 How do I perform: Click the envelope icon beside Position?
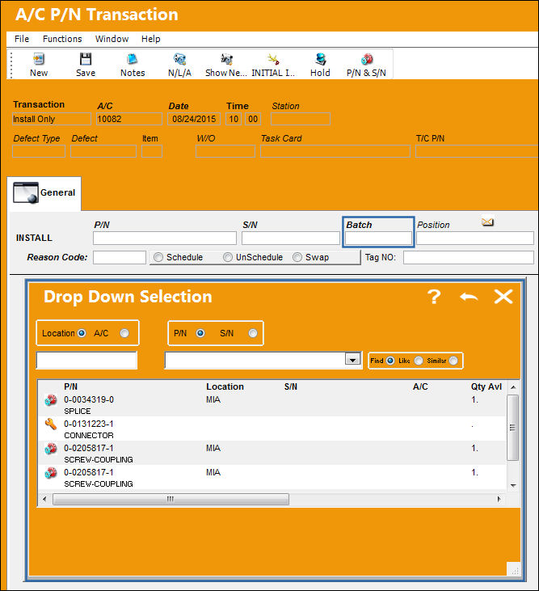click(487, 222)
